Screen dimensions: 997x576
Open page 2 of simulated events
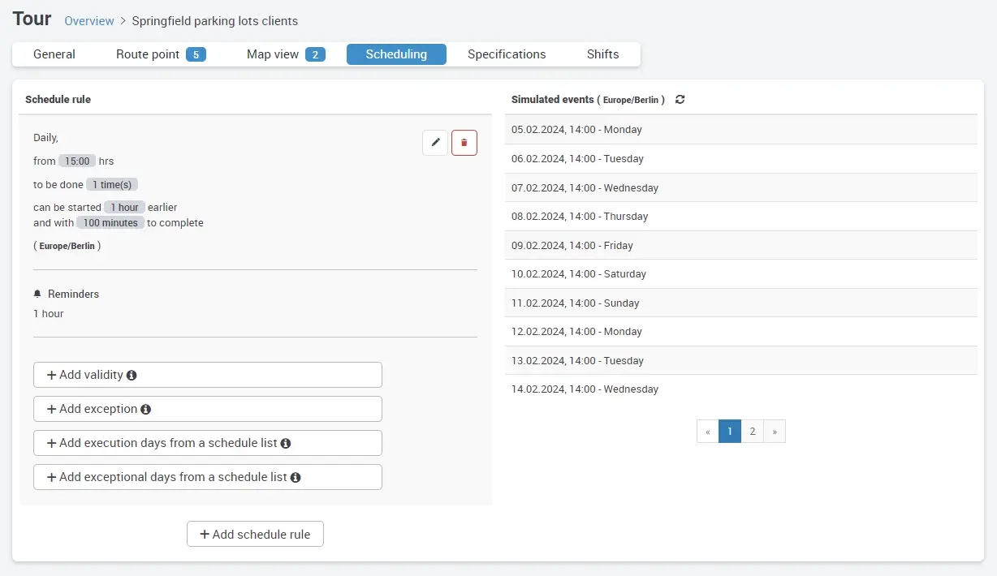coord(752,431)
